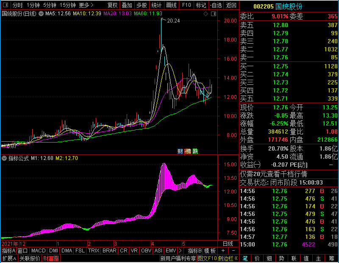Switch indicator to TRIX
Viewport: 339px width, 263px height.
[94, 251]
